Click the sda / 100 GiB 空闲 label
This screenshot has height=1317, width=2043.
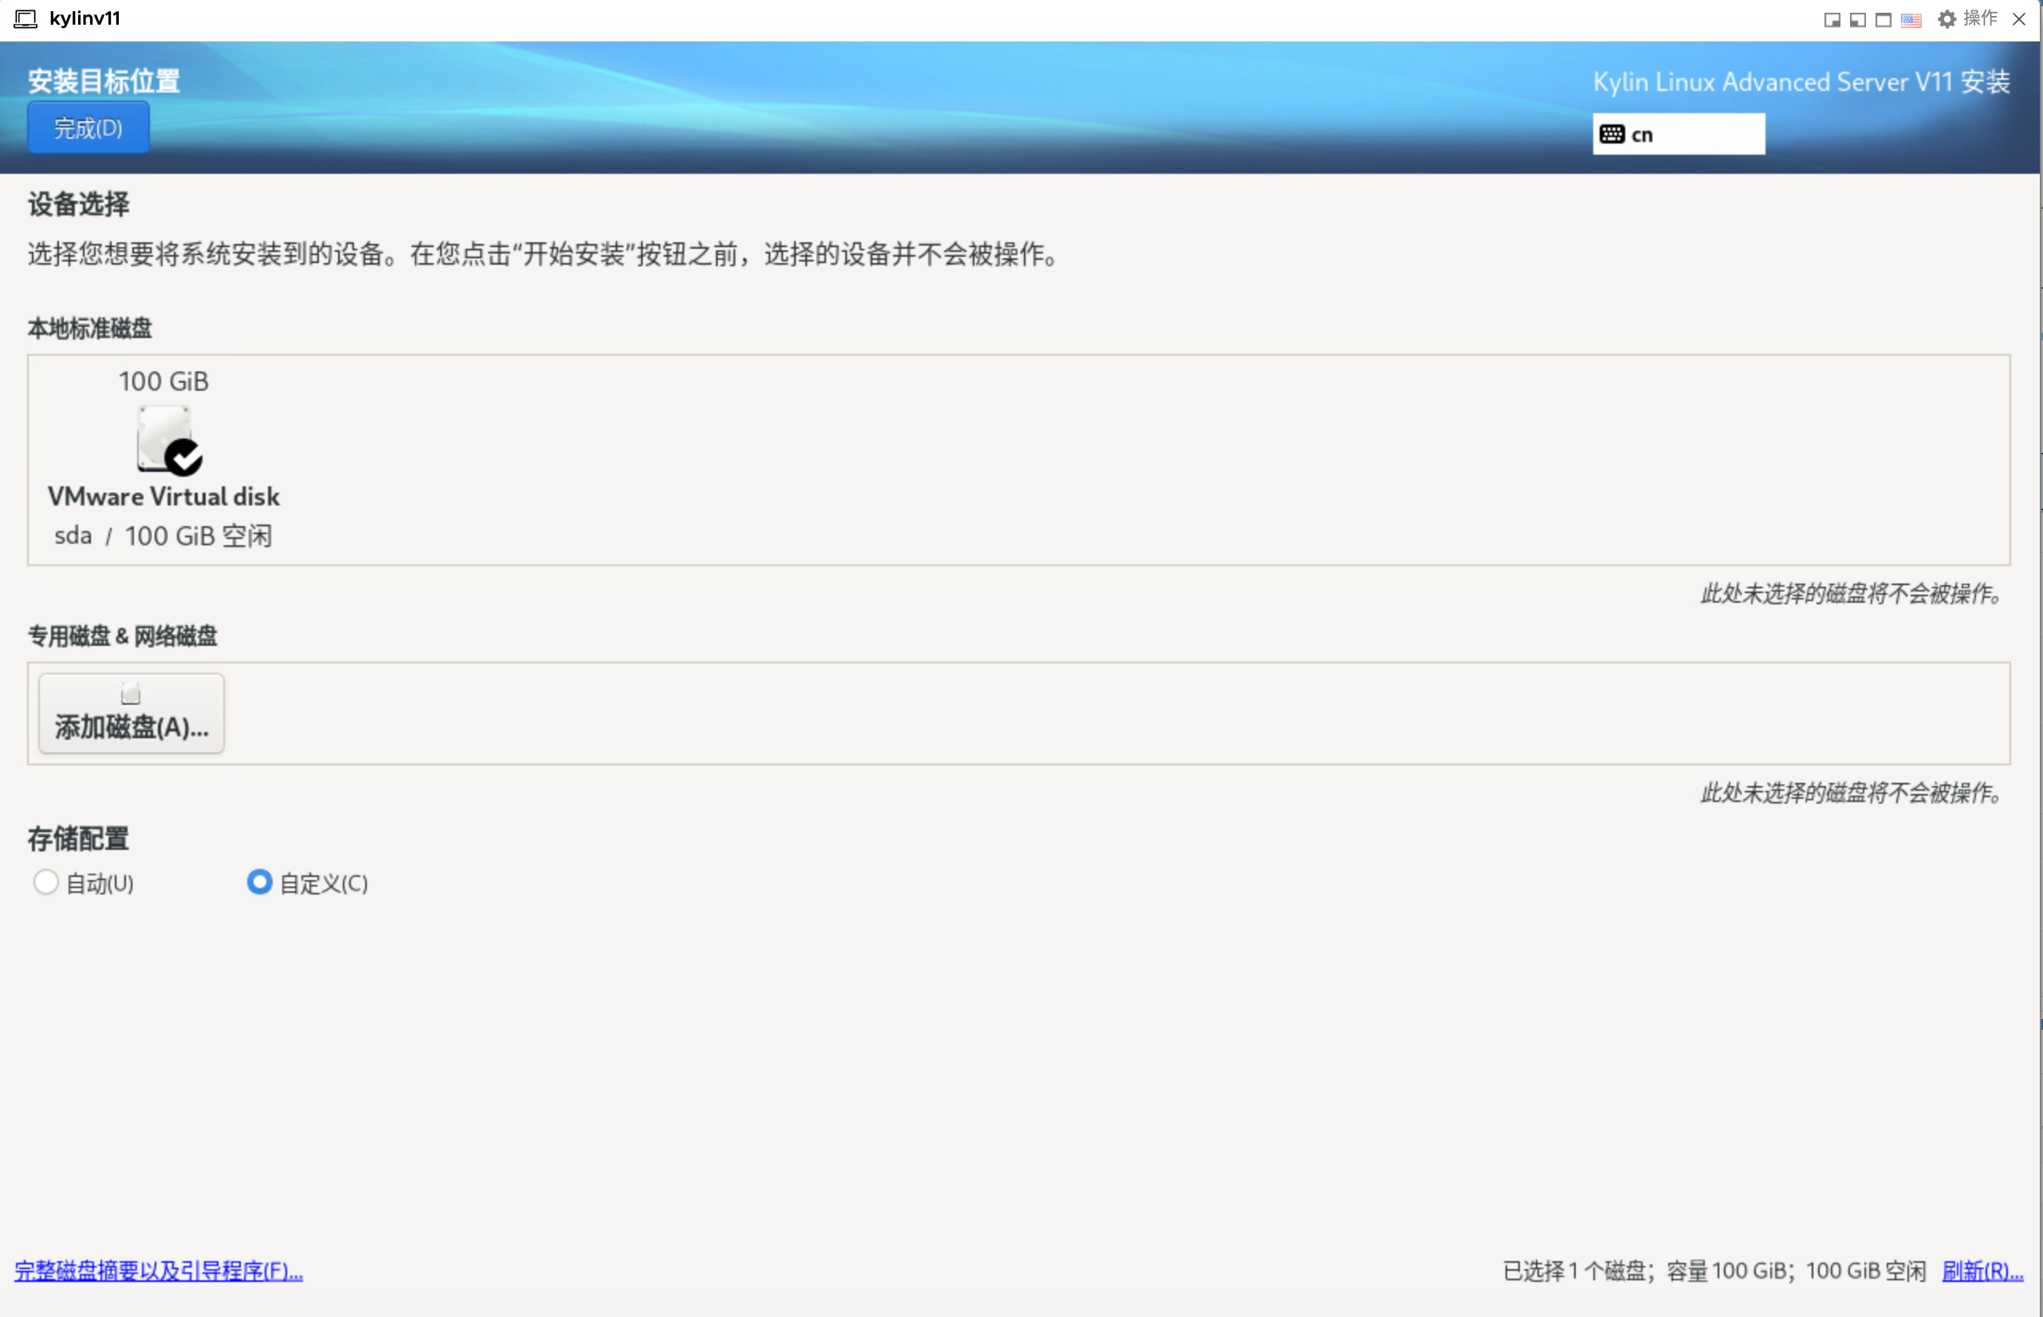[x=163, y=537]
